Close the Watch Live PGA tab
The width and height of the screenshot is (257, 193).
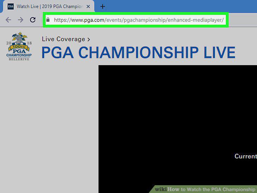pos(88,7)
